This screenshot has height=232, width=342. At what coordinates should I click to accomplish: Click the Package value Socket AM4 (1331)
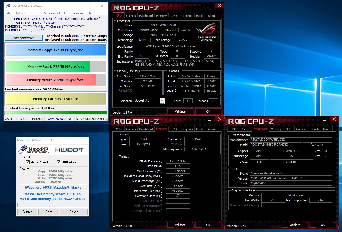click(163, 35)
